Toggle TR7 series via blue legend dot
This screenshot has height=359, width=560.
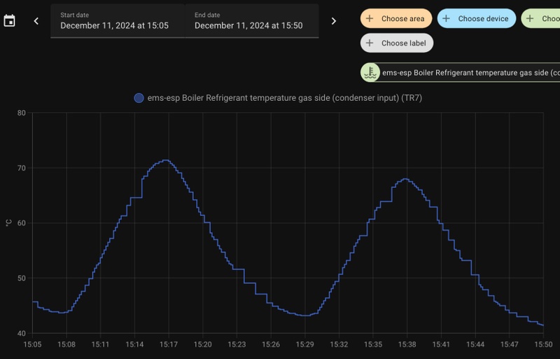pyautogui.click(x=139, y=98)
